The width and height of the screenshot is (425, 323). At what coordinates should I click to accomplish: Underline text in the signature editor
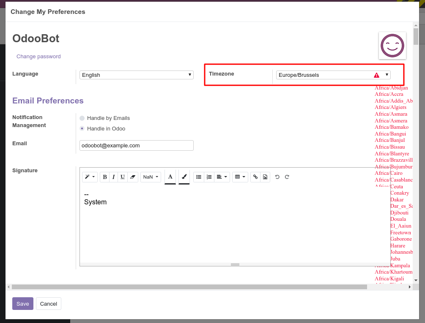pos(122,177)
